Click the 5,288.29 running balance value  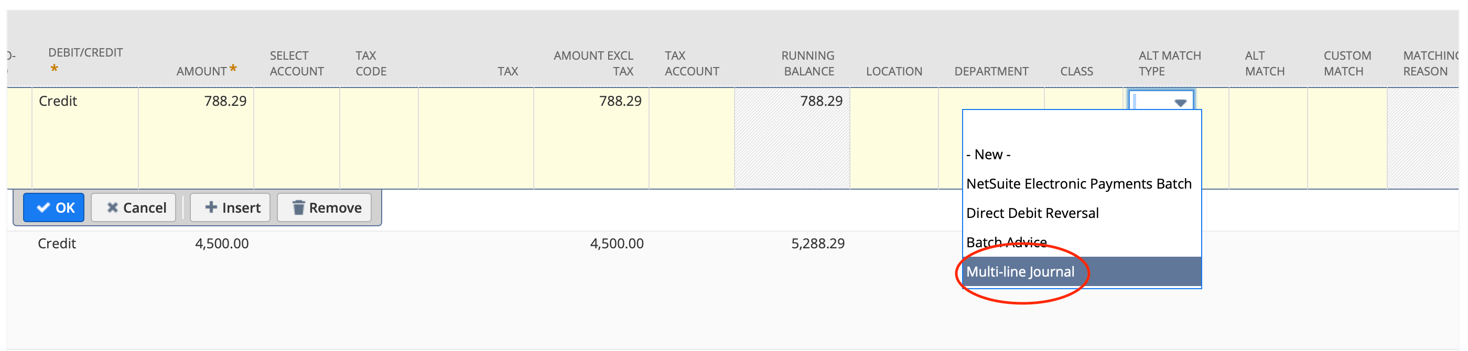[x=818, y=243]
